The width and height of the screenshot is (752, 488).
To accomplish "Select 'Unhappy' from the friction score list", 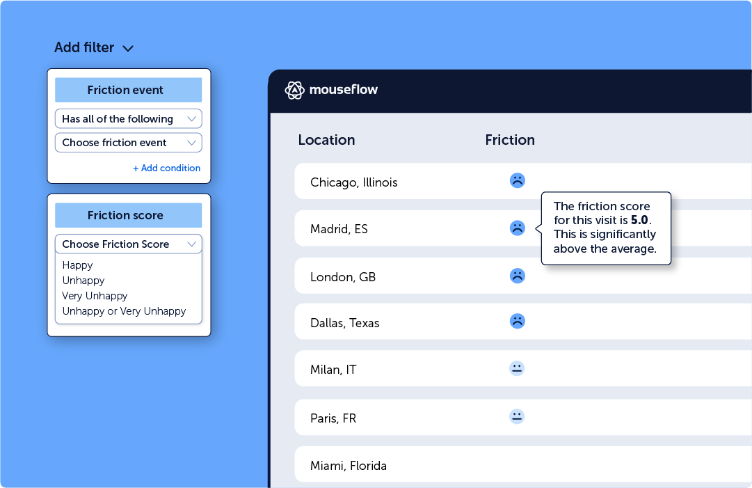I will pyautogui.click(x=83, y=281).
